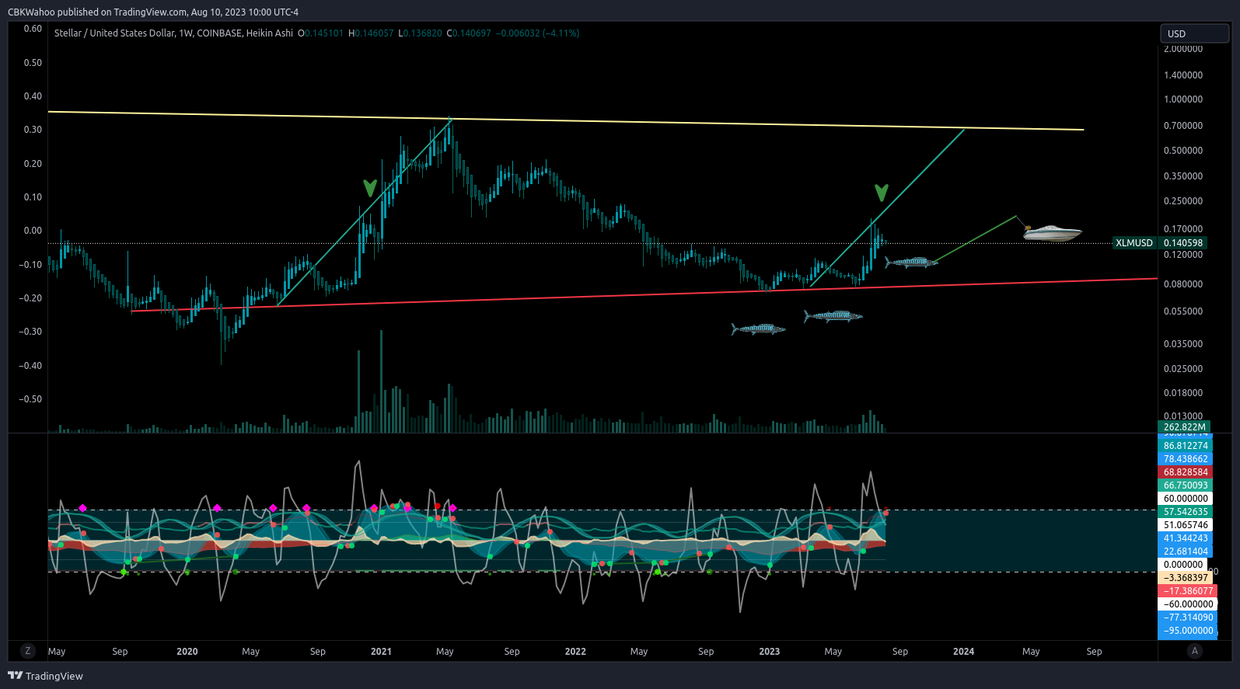This screenshot has width=1240, height=689.
Task: Click the -0.50 left axis label
Action: (x=30, y=399)
